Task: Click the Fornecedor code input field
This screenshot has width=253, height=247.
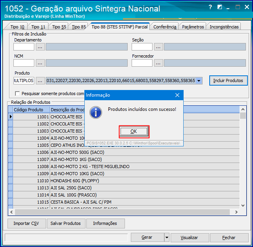Action: (x=142, y=63)
